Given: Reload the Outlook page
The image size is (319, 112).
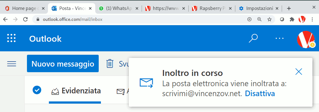Looking at the screenshot, I should point(25,19).
